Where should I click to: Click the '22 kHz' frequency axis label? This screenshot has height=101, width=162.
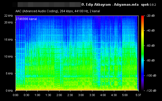coord(9,16)
